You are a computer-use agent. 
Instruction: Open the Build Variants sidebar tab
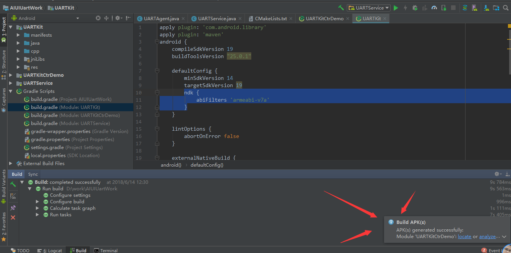(4, 186)
